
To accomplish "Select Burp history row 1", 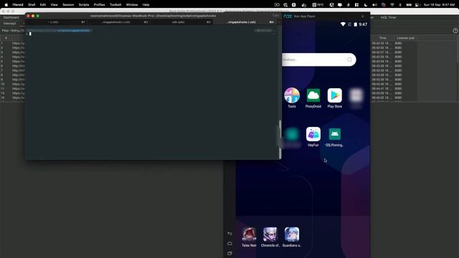I will (x=13, y=43).
